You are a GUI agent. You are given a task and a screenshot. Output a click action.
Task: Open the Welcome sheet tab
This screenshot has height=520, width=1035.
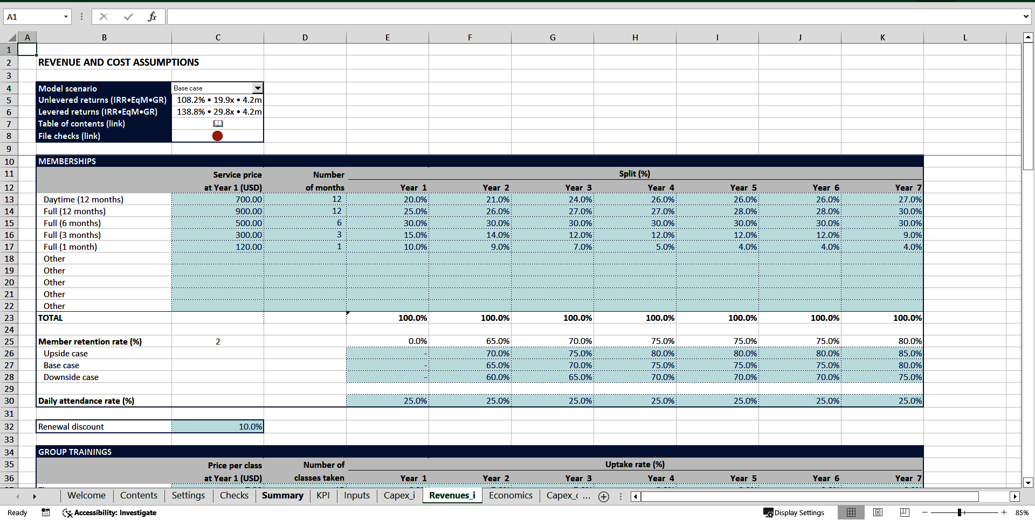(x=86, y=495)
